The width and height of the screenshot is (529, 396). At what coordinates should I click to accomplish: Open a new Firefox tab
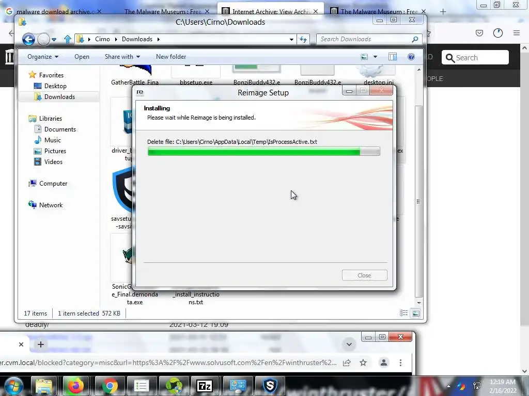pos(443,11)
